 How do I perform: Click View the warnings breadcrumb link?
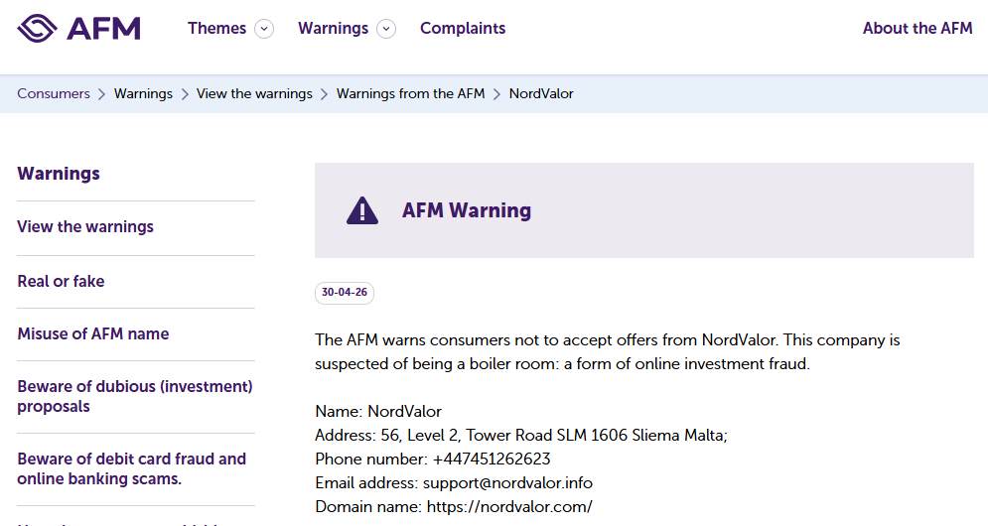coord(254,94)
